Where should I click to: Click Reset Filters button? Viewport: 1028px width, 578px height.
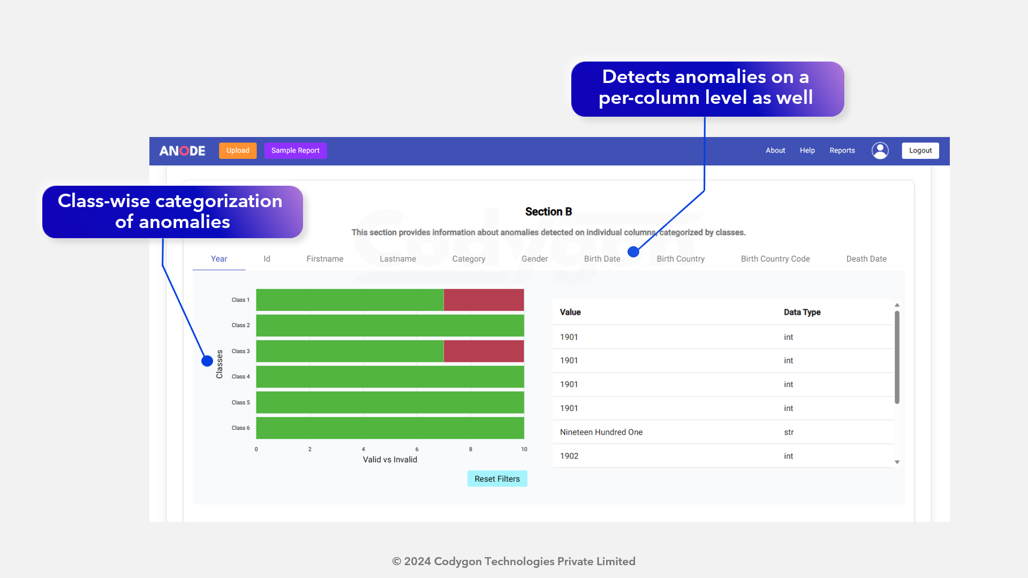pyautogui.click(x=497, y=479)
